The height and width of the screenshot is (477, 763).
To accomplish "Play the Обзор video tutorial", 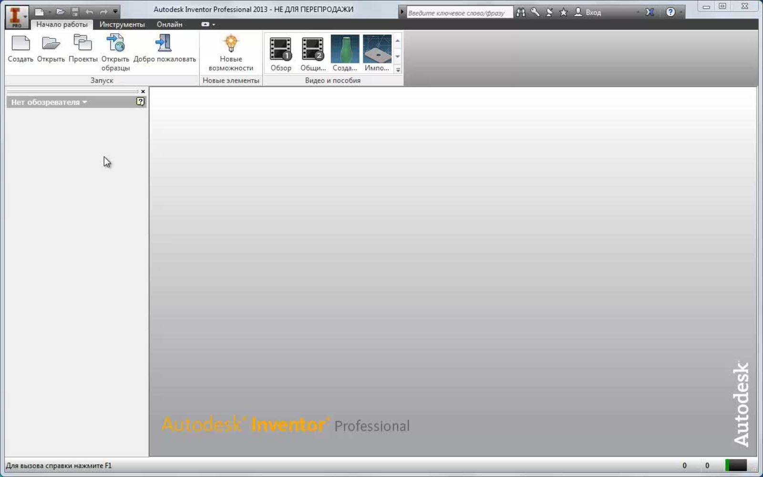I will tap(281, 53).
